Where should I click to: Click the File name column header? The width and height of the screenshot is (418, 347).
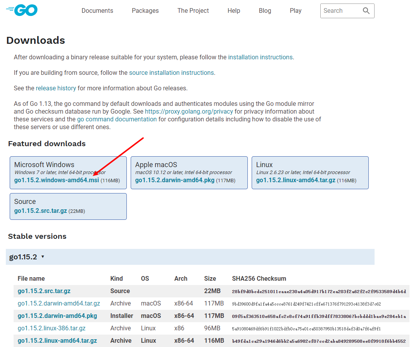pyautogui.click(x=31, y=278)
